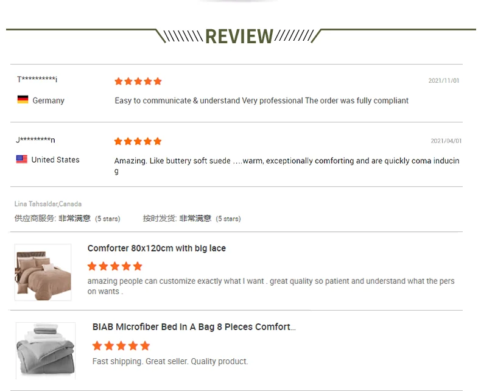Click the United States review star rating
Viewport: 481px width, 391px height.
(138, 141)
